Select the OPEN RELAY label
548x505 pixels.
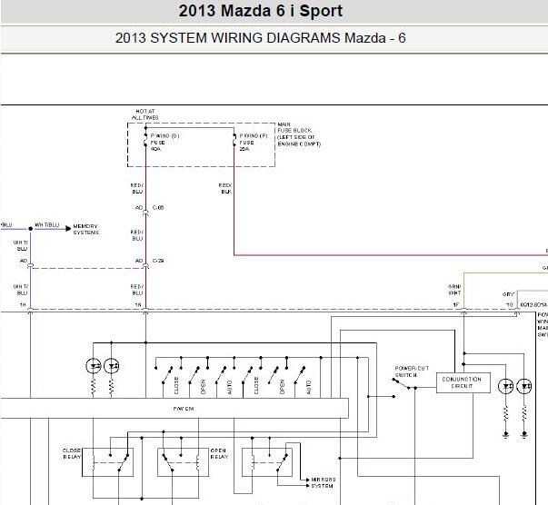pos(219,453)
